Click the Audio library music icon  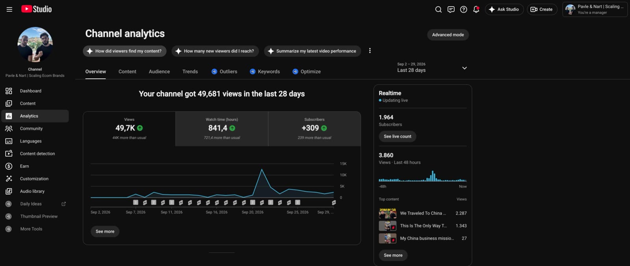pos(9,191)
